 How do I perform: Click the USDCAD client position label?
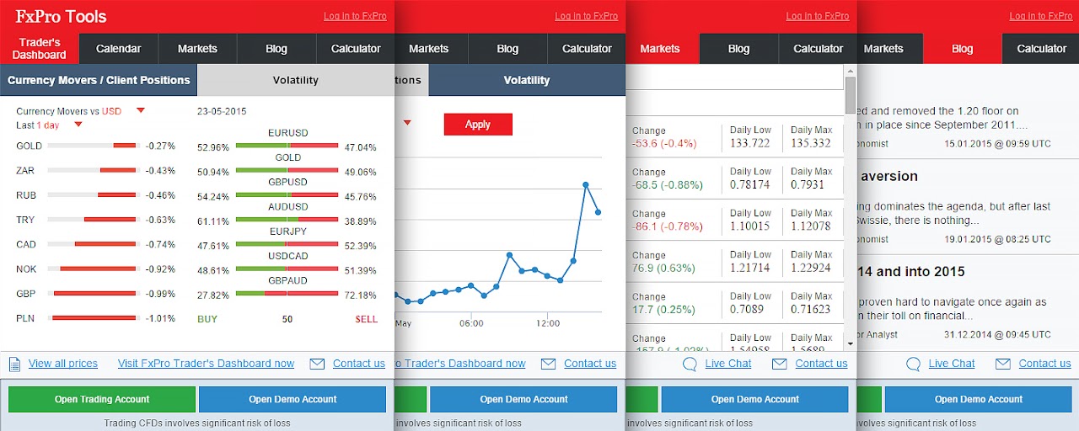pyautogui.click(x=288, y=256)
